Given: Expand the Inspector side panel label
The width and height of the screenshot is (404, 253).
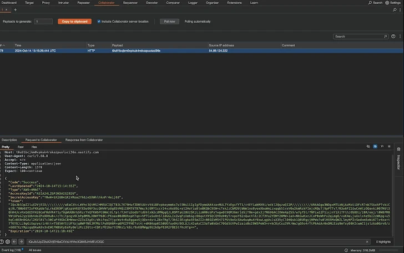Looking at the screenshot, I should click(398, 162).
